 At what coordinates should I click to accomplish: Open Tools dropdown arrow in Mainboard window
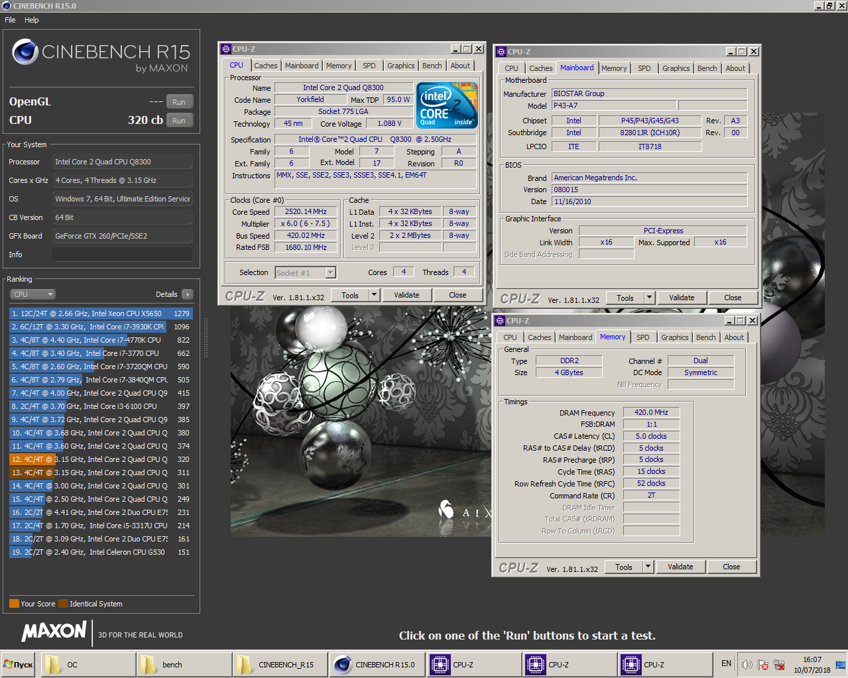[649, 298]
